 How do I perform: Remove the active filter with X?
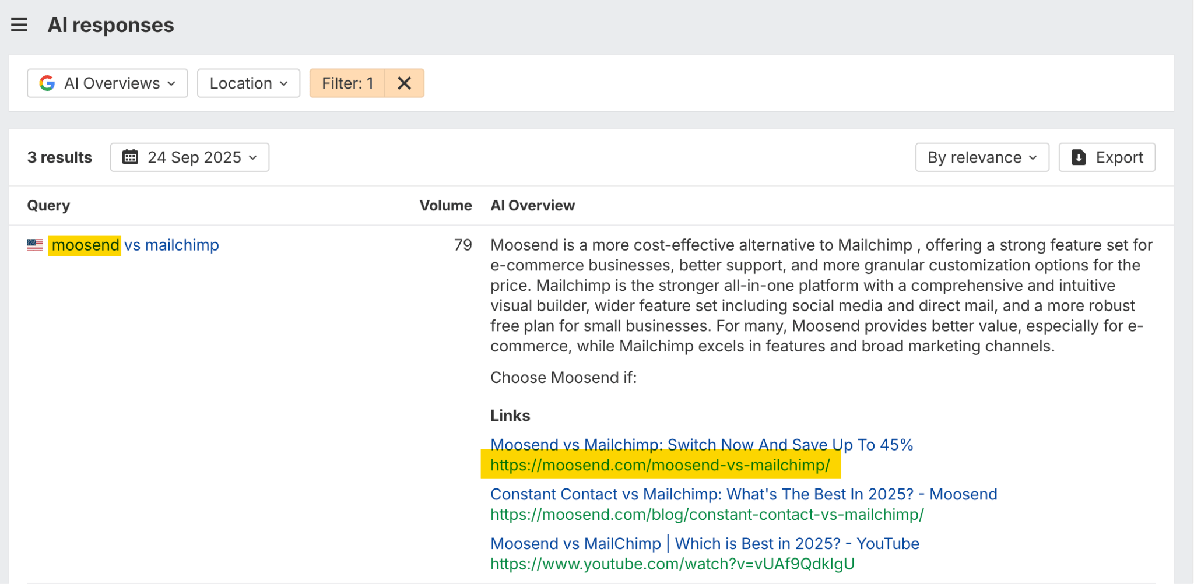point(404,83)
